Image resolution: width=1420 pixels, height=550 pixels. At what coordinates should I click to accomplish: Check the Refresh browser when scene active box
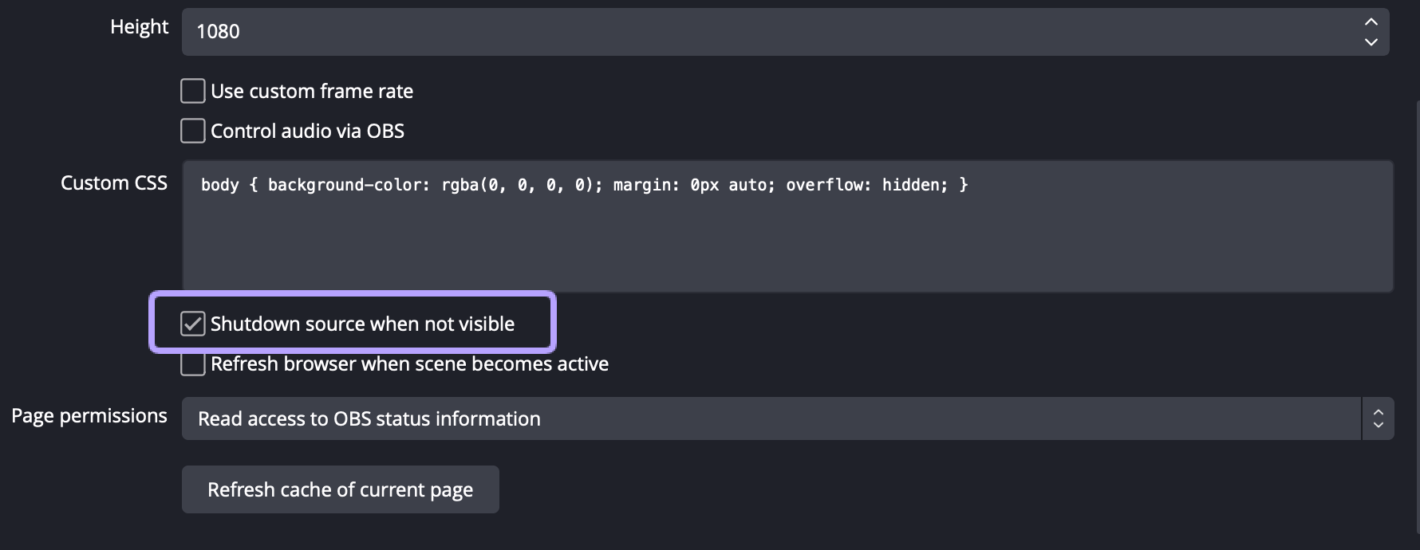tap(193, 364)
